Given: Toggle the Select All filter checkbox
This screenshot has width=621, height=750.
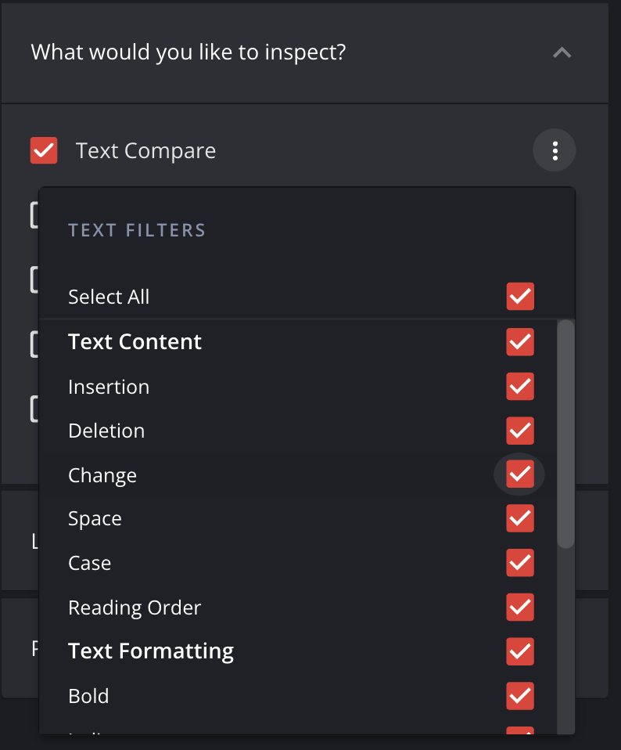Looking at the screenshot, I should click(520, 297).
